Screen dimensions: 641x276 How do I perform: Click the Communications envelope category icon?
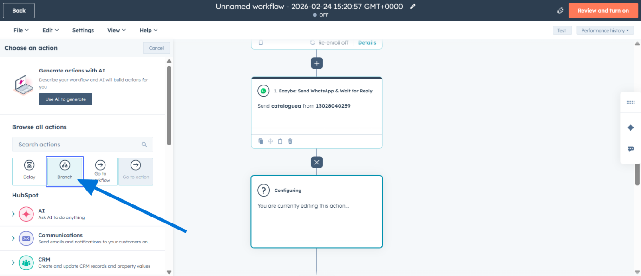26,239
